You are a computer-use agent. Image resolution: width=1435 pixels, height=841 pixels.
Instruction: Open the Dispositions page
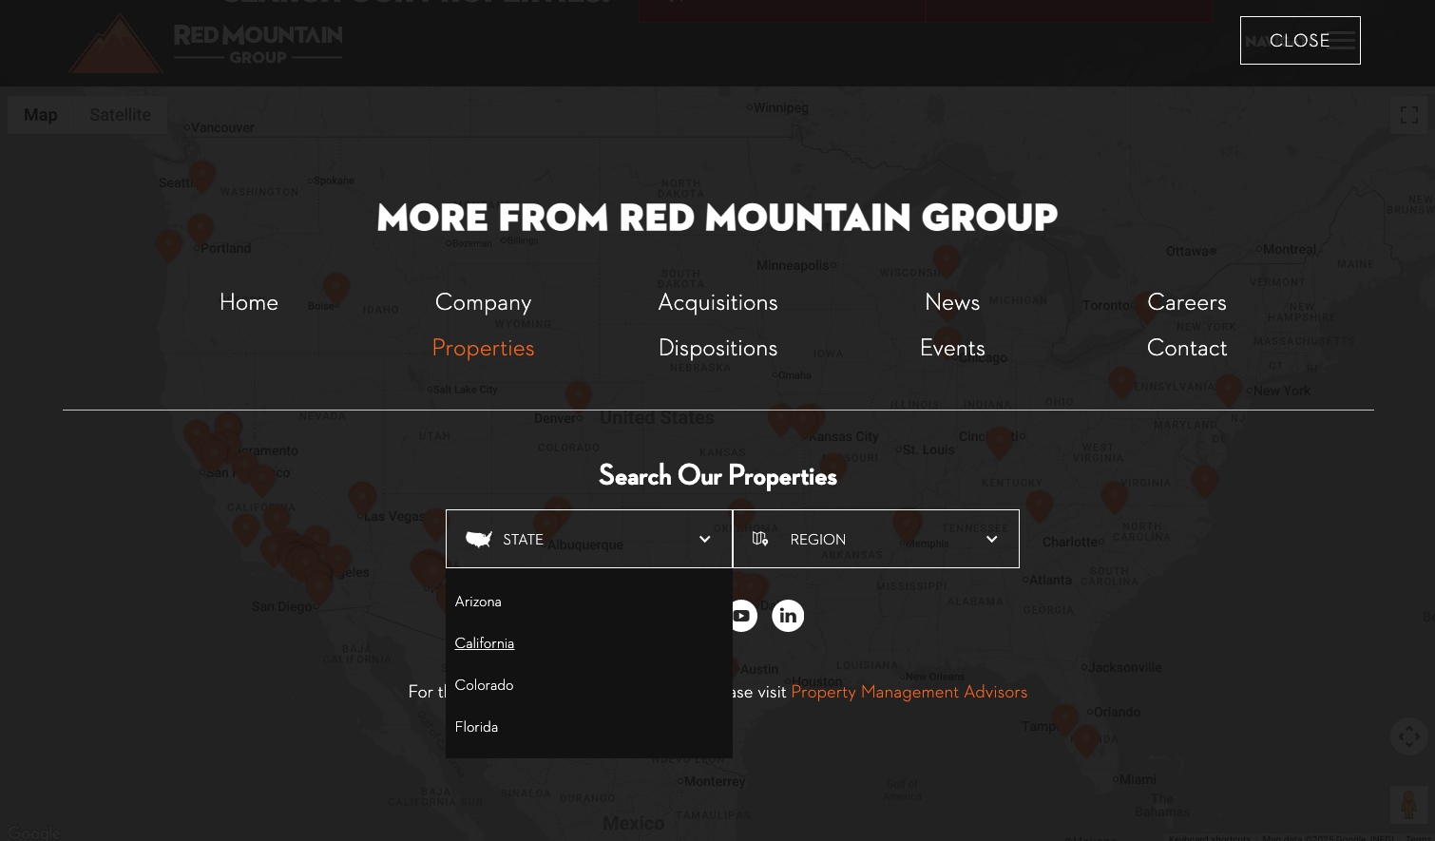pos(717,348)
